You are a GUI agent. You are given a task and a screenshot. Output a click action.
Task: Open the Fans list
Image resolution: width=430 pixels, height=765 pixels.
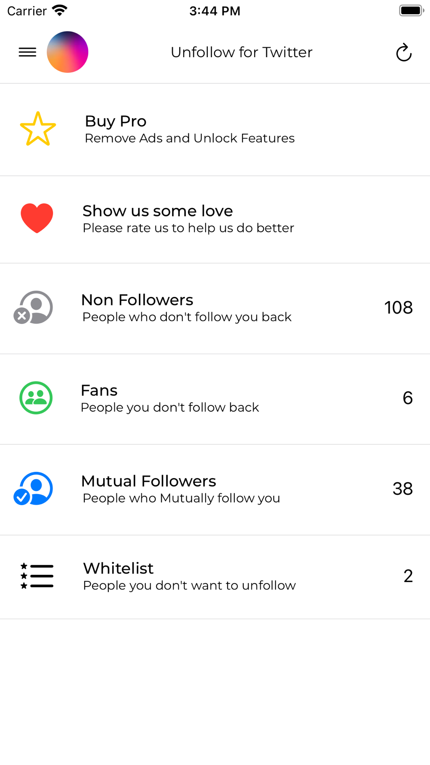[99, 390]
